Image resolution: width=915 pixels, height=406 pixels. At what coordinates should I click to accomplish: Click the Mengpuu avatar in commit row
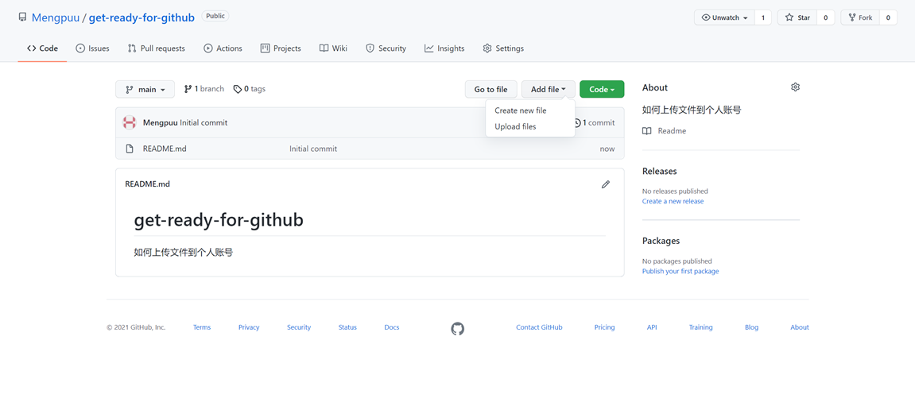click(x=130, y=122)
